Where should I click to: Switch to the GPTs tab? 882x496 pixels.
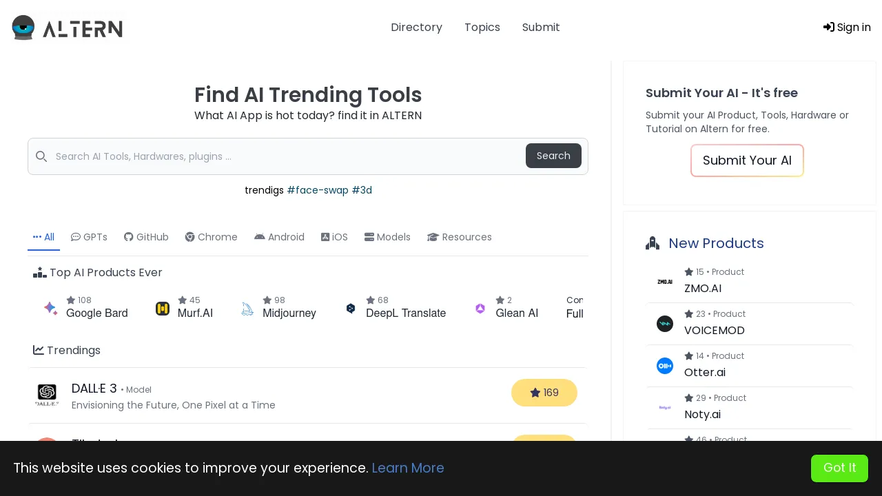coord(89,237)
